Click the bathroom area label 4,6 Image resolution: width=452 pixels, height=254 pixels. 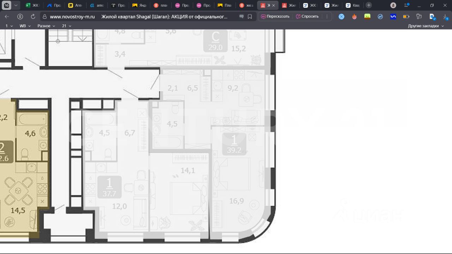pos(30,133)
